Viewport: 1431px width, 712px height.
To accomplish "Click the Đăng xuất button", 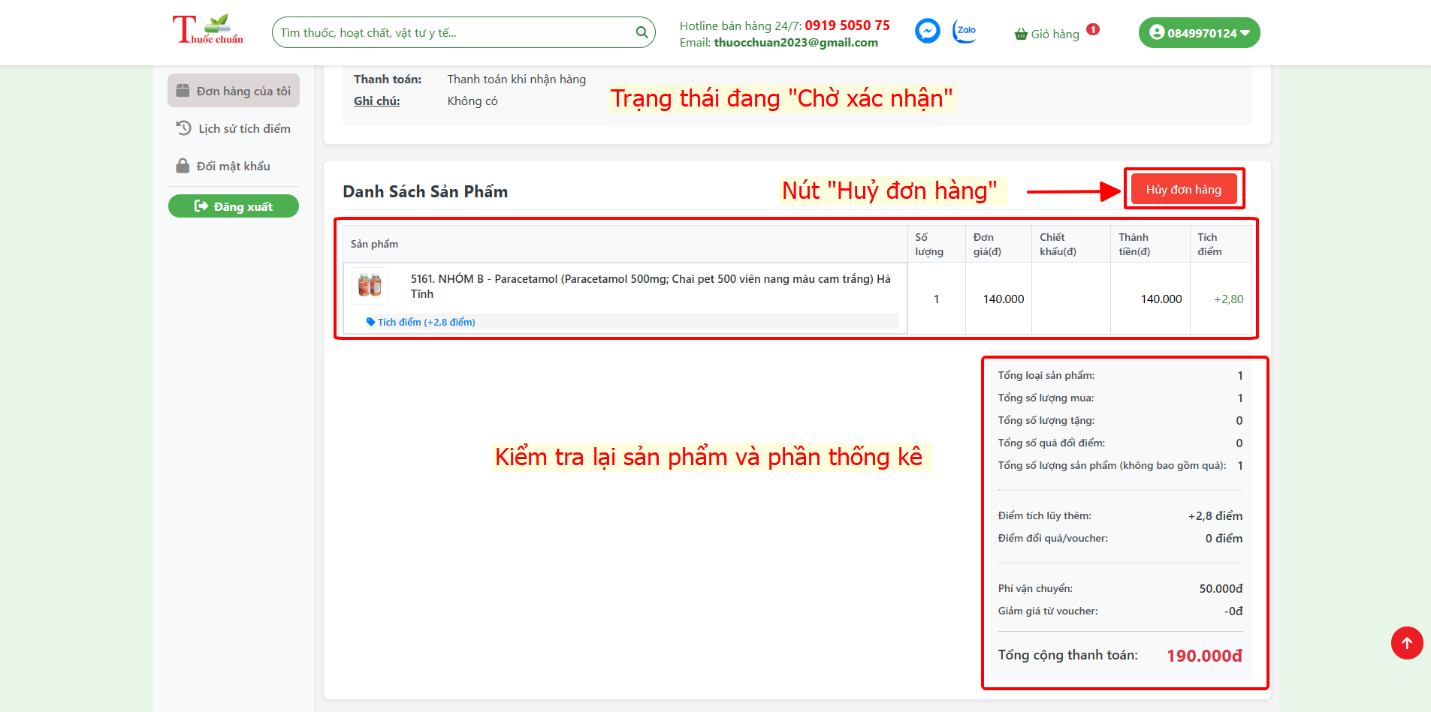I will [234, 206].
